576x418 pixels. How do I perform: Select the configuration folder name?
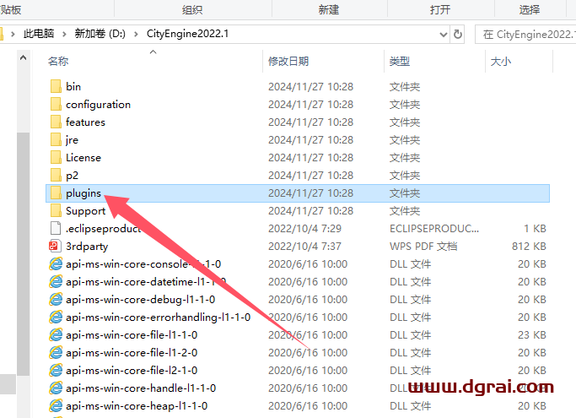click(98, 105)
